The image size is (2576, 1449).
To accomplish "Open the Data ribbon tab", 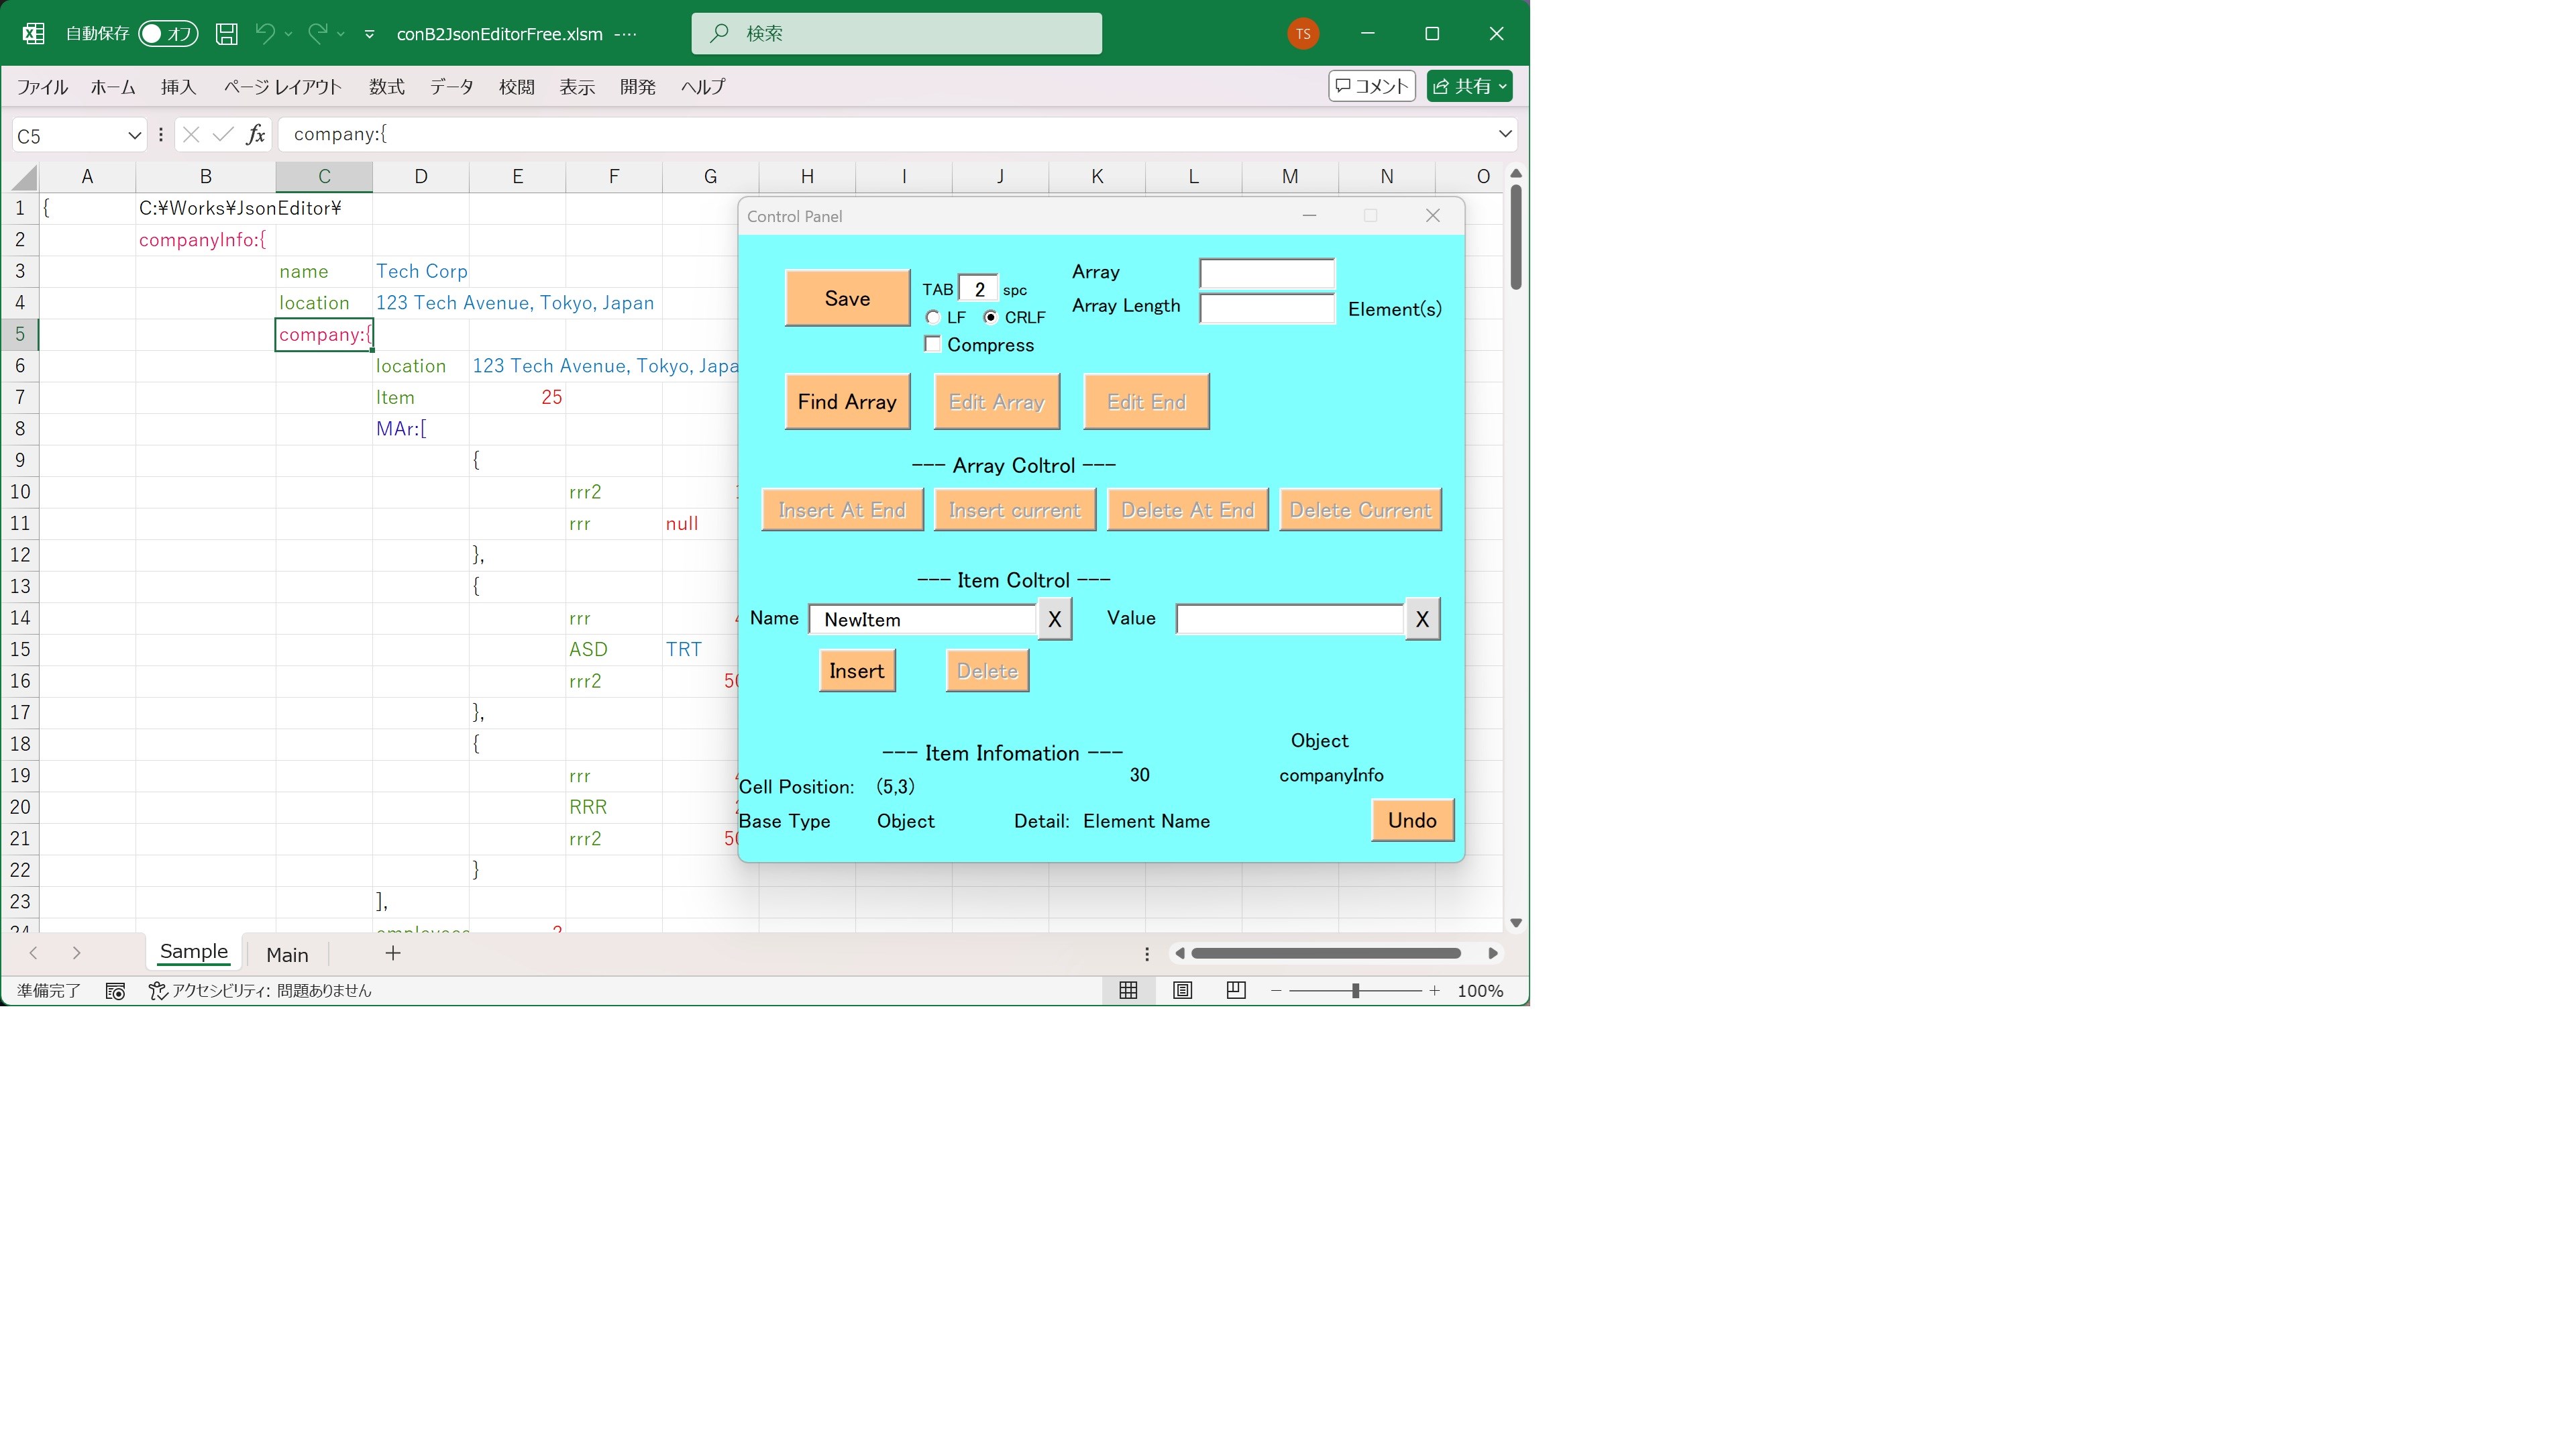I will click(x=451, y=87).
